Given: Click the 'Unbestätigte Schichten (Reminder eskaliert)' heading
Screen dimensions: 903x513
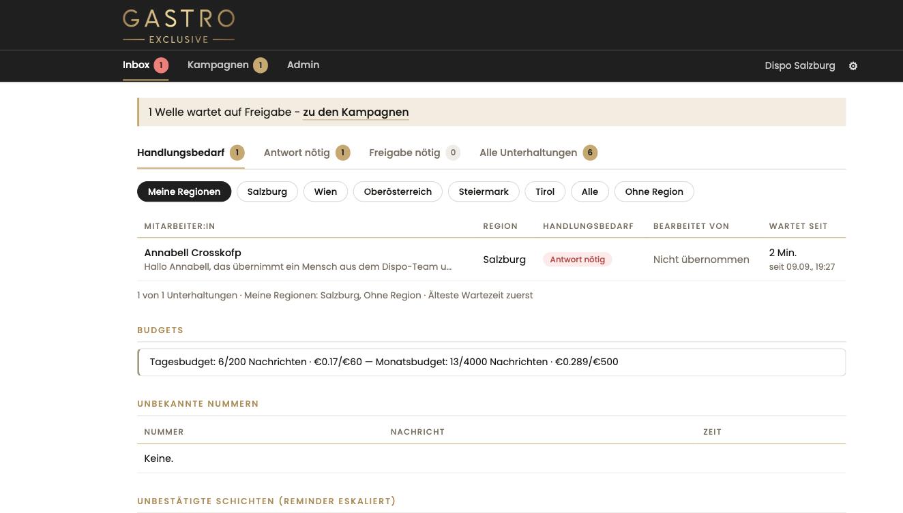Looking at the screenshot, I should pyautogui.click(x=266, y=501).
